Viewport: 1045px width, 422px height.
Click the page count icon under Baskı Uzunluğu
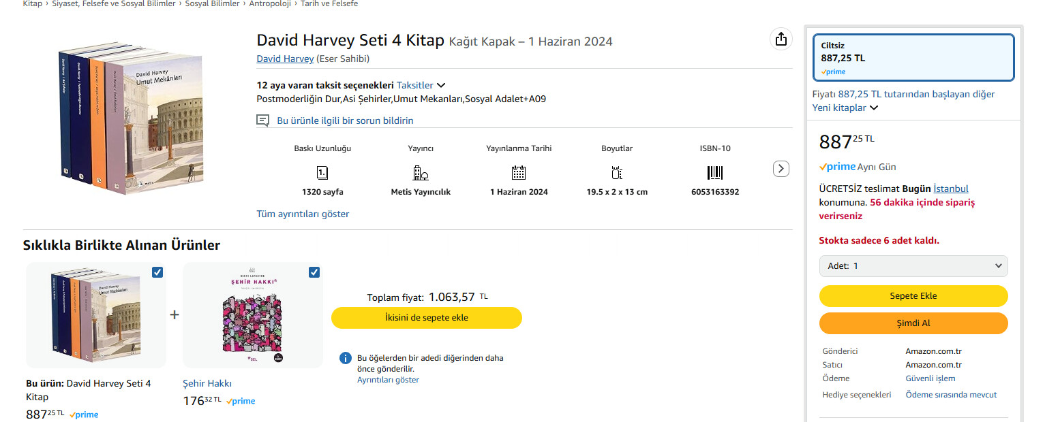[x=322, y=172]
